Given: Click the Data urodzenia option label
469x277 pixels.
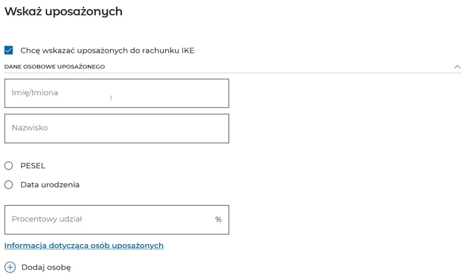Looking at the screenshot, I should tap(50, 185).
